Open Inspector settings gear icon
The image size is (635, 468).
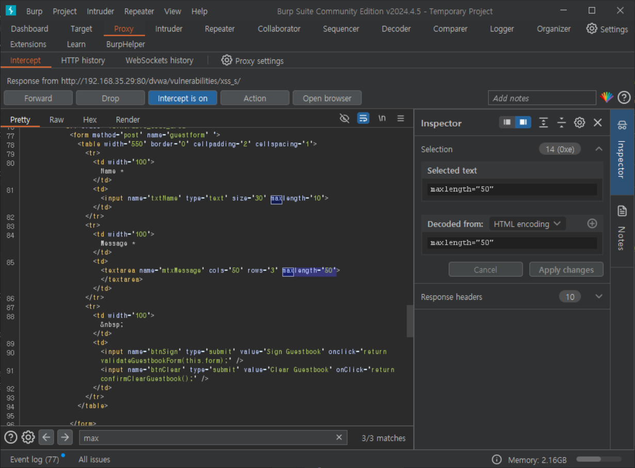579,123
